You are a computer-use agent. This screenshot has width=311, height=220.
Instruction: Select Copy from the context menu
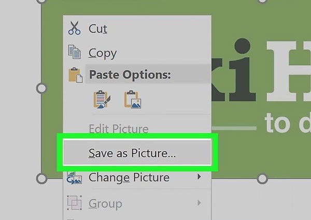click(x=102, y=52)
